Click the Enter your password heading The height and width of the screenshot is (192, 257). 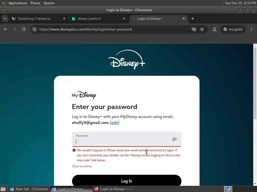tap(104, 107)
